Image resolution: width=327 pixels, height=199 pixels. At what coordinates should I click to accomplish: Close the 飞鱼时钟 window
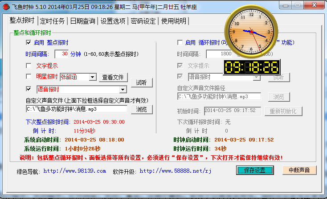pos(314,5)
